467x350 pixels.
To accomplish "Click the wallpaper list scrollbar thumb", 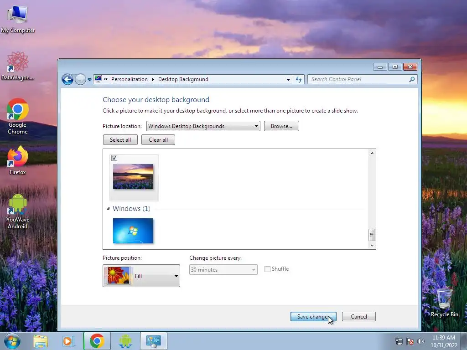I will click(372, 235).
